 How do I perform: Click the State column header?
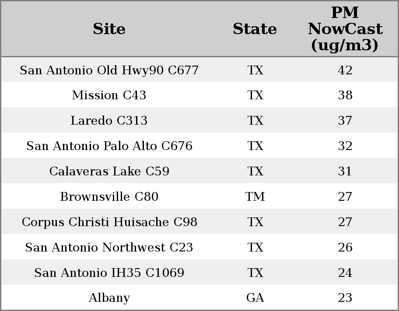click(x=255, y=29)
